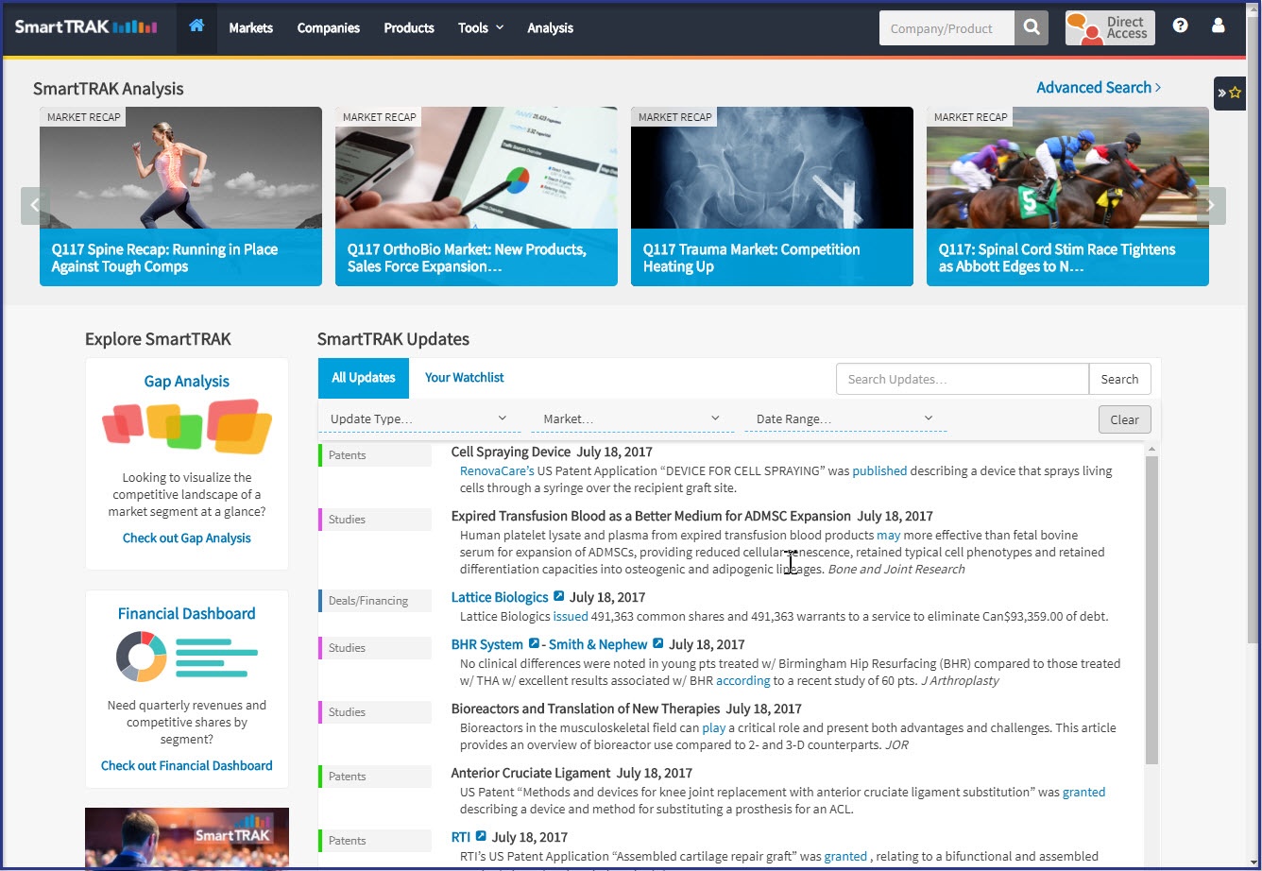The width and height of the screenshot is (1262, 871).
Task: Open the Tools dropdown menu
Action: [481, 27]
